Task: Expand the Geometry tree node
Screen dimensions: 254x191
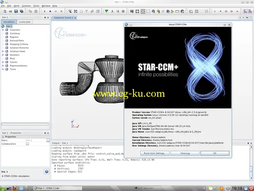Action: 3,30
